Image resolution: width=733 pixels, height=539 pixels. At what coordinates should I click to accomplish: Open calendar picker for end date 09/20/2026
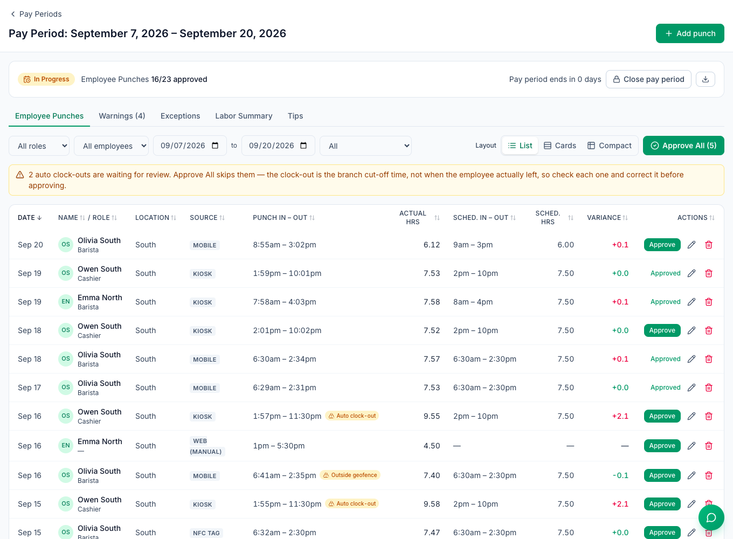303,146
